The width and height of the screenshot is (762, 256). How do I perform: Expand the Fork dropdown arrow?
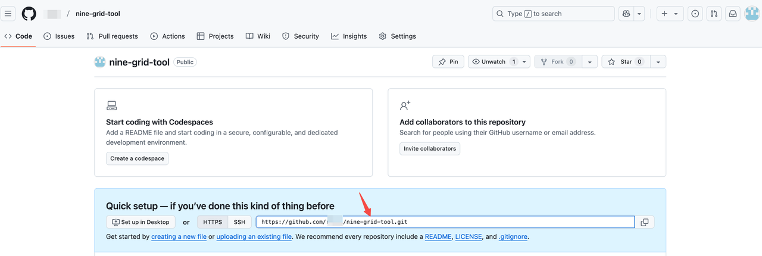coord(589,62)
